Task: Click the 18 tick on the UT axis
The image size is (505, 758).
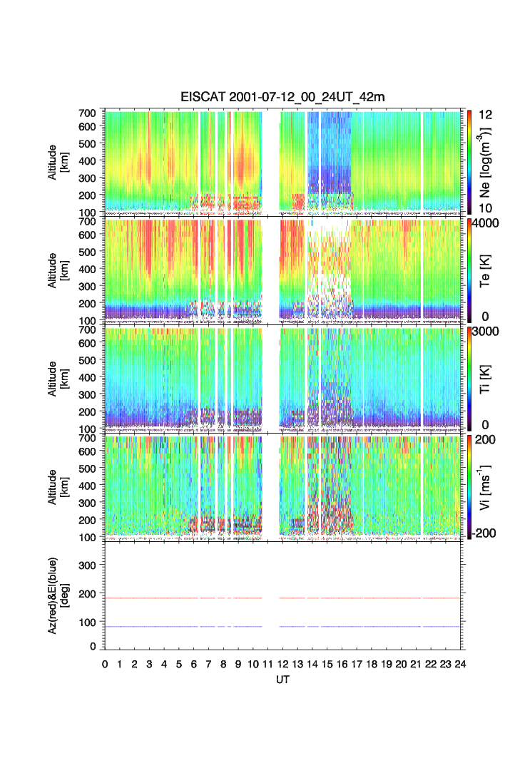Action: click(372, 665)
